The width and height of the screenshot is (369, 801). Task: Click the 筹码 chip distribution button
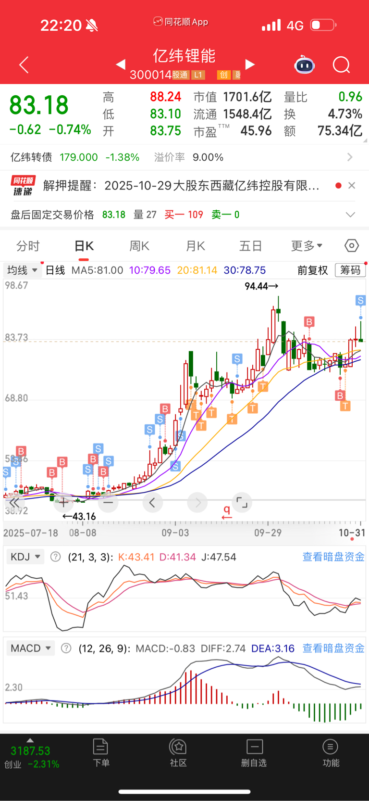350,270
